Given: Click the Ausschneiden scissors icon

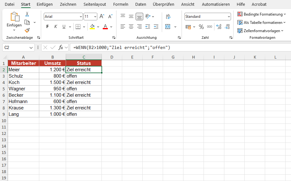Looking at the screenshot, I should coord(27,14).
